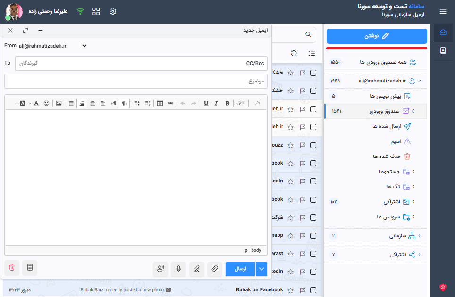Apply bold formatting in the editor

click(x=227, y=103)
